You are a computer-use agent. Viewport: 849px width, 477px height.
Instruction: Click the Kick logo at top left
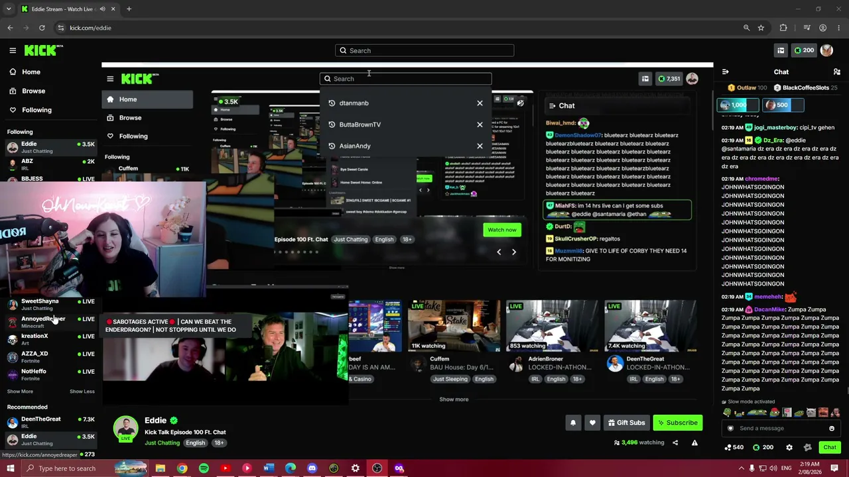(43, 50)
